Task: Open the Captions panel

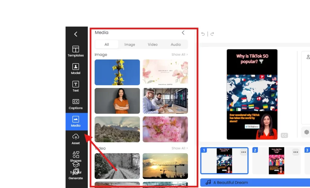Action: pyautogui.click(x=76, y=104)
